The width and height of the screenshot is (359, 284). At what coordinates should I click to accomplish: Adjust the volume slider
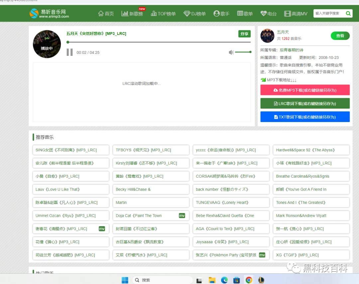click(243, 52)
